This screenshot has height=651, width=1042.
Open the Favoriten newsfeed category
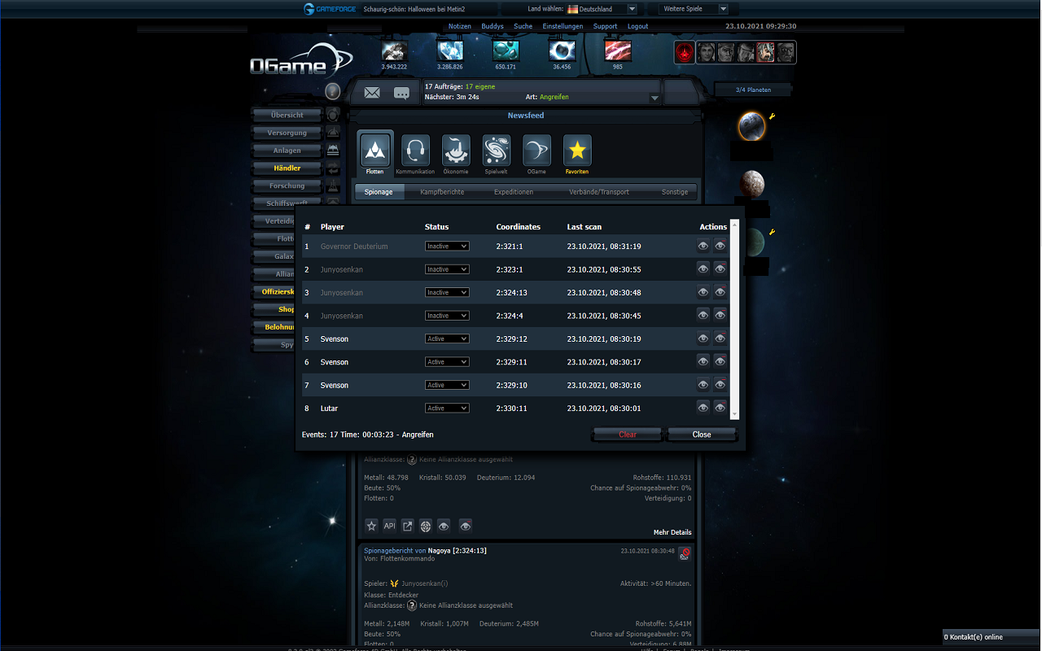577,154
